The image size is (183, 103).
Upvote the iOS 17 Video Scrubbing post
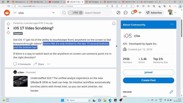coord(8,24)
